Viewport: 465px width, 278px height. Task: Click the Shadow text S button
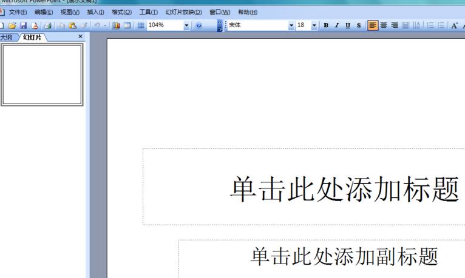tap(359, 25)
